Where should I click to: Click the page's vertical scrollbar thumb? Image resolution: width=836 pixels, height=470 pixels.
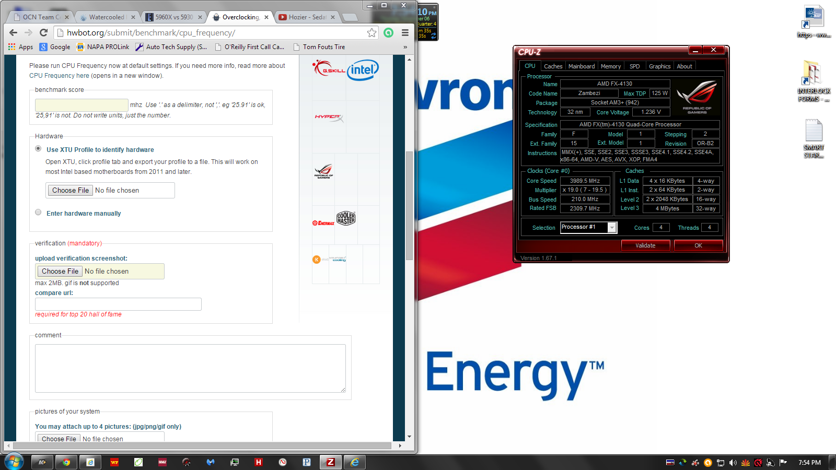pyautogui.click(x=409, y=205)
